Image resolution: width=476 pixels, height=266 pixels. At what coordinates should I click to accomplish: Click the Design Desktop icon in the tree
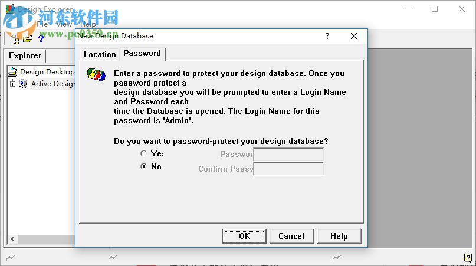[13, 72]
